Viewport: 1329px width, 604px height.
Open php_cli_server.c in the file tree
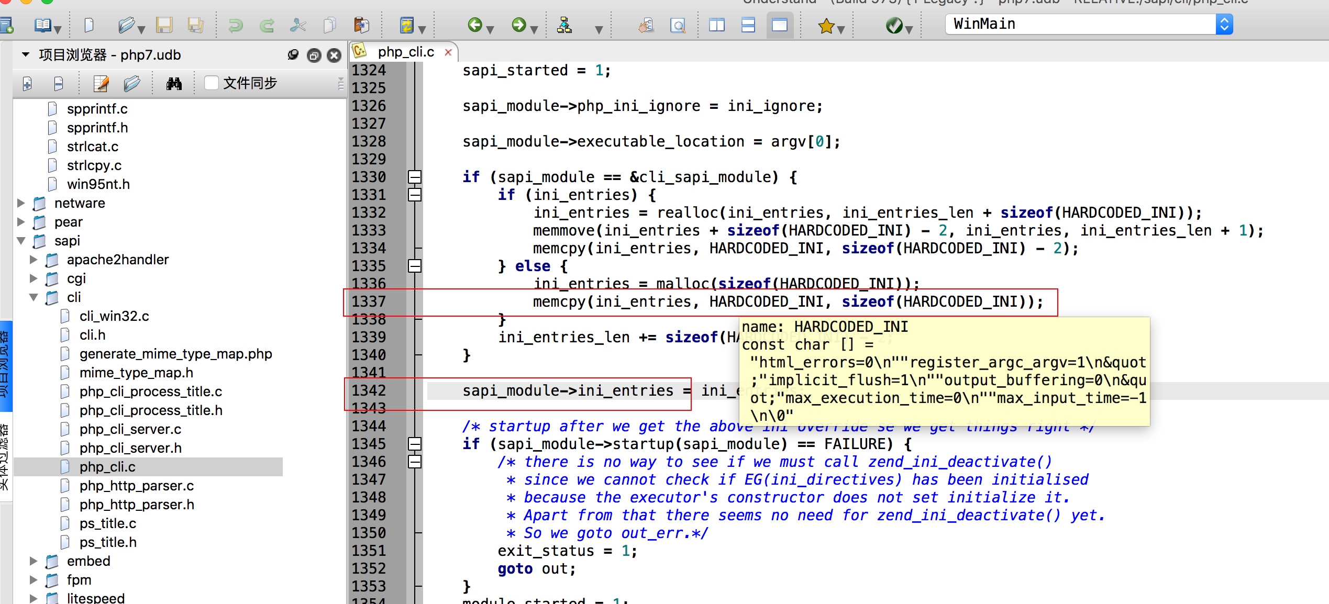click(x=130, y=429)
